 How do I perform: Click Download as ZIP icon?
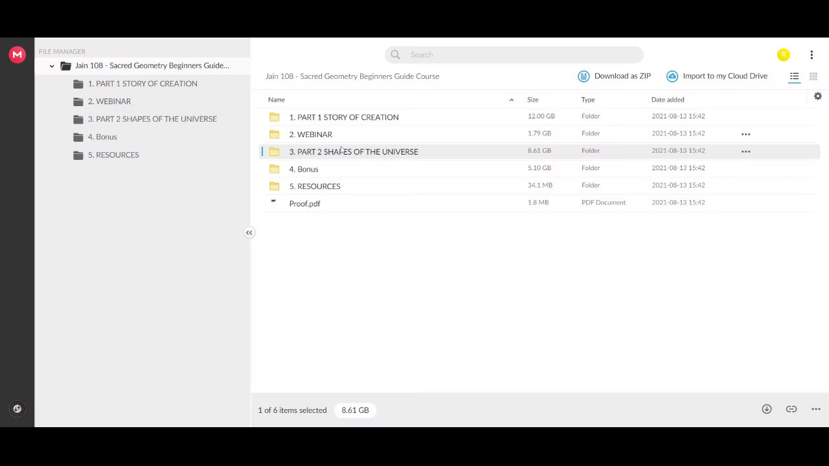coord(584,76)
